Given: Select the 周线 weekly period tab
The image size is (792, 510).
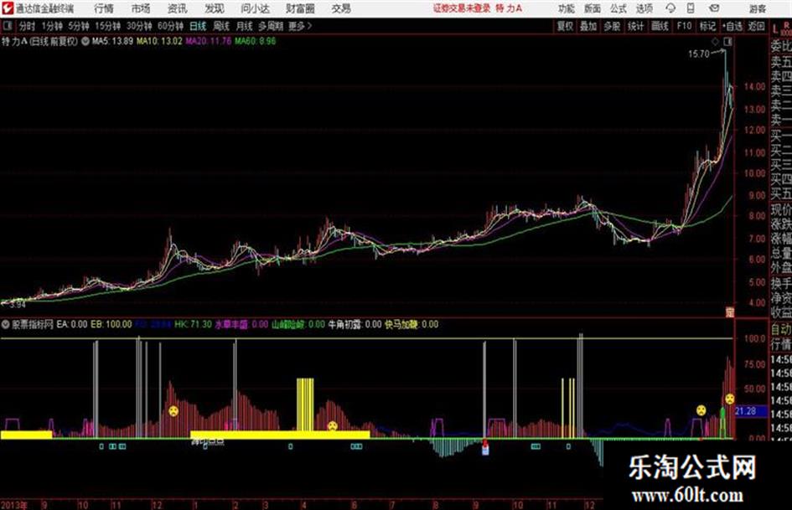Looking at the screenshot, I should (221, 26).
